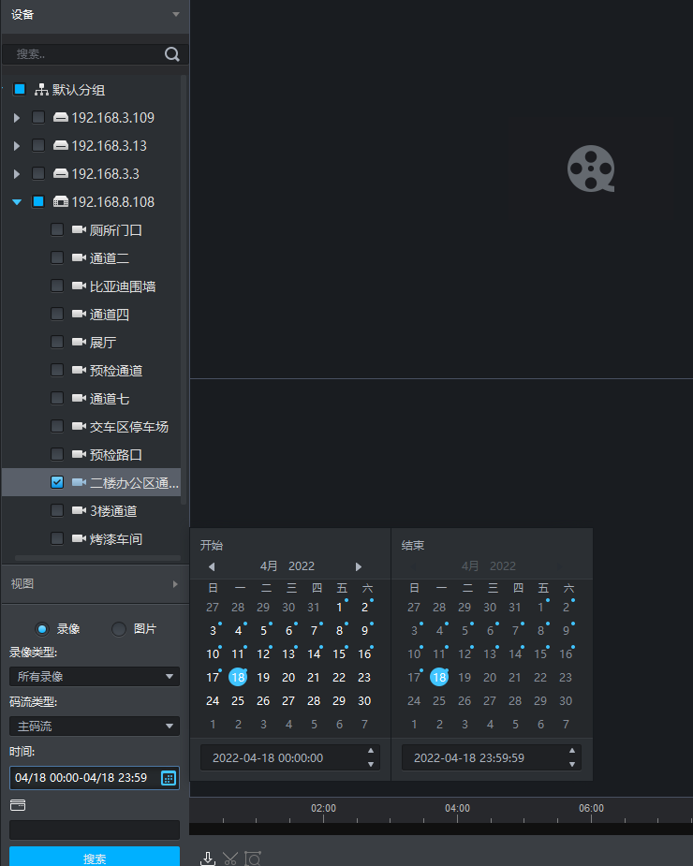693x866 pixels.
Task: Go to next month in start calendar
Action: click(x=358, y=566)
